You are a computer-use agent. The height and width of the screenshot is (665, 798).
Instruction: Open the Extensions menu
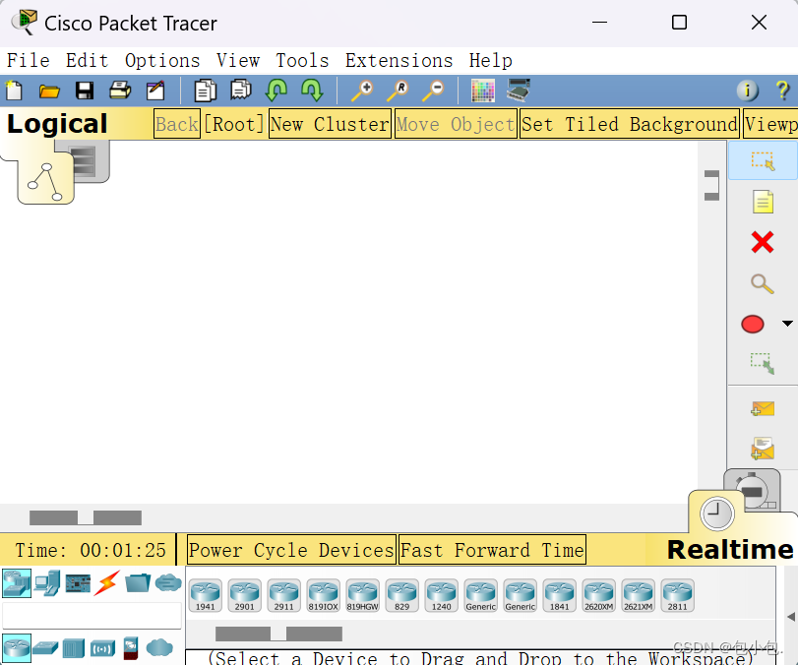coord(399,61)
